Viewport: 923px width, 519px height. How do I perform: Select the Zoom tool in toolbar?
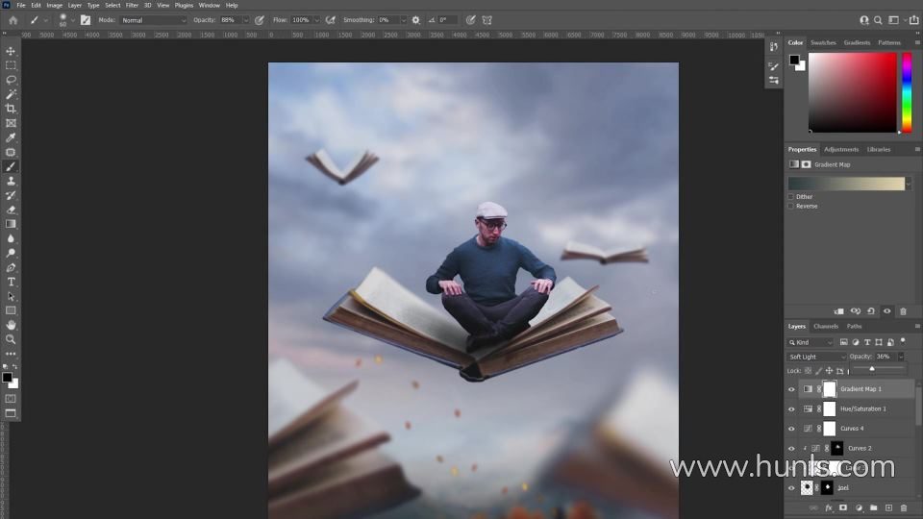click(x=11, y=339)
